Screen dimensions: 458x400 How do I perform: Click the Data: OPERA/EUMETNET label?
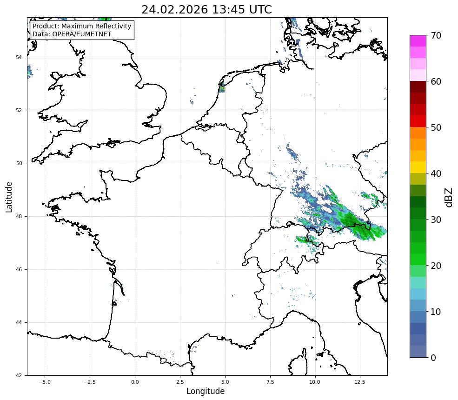72,34
